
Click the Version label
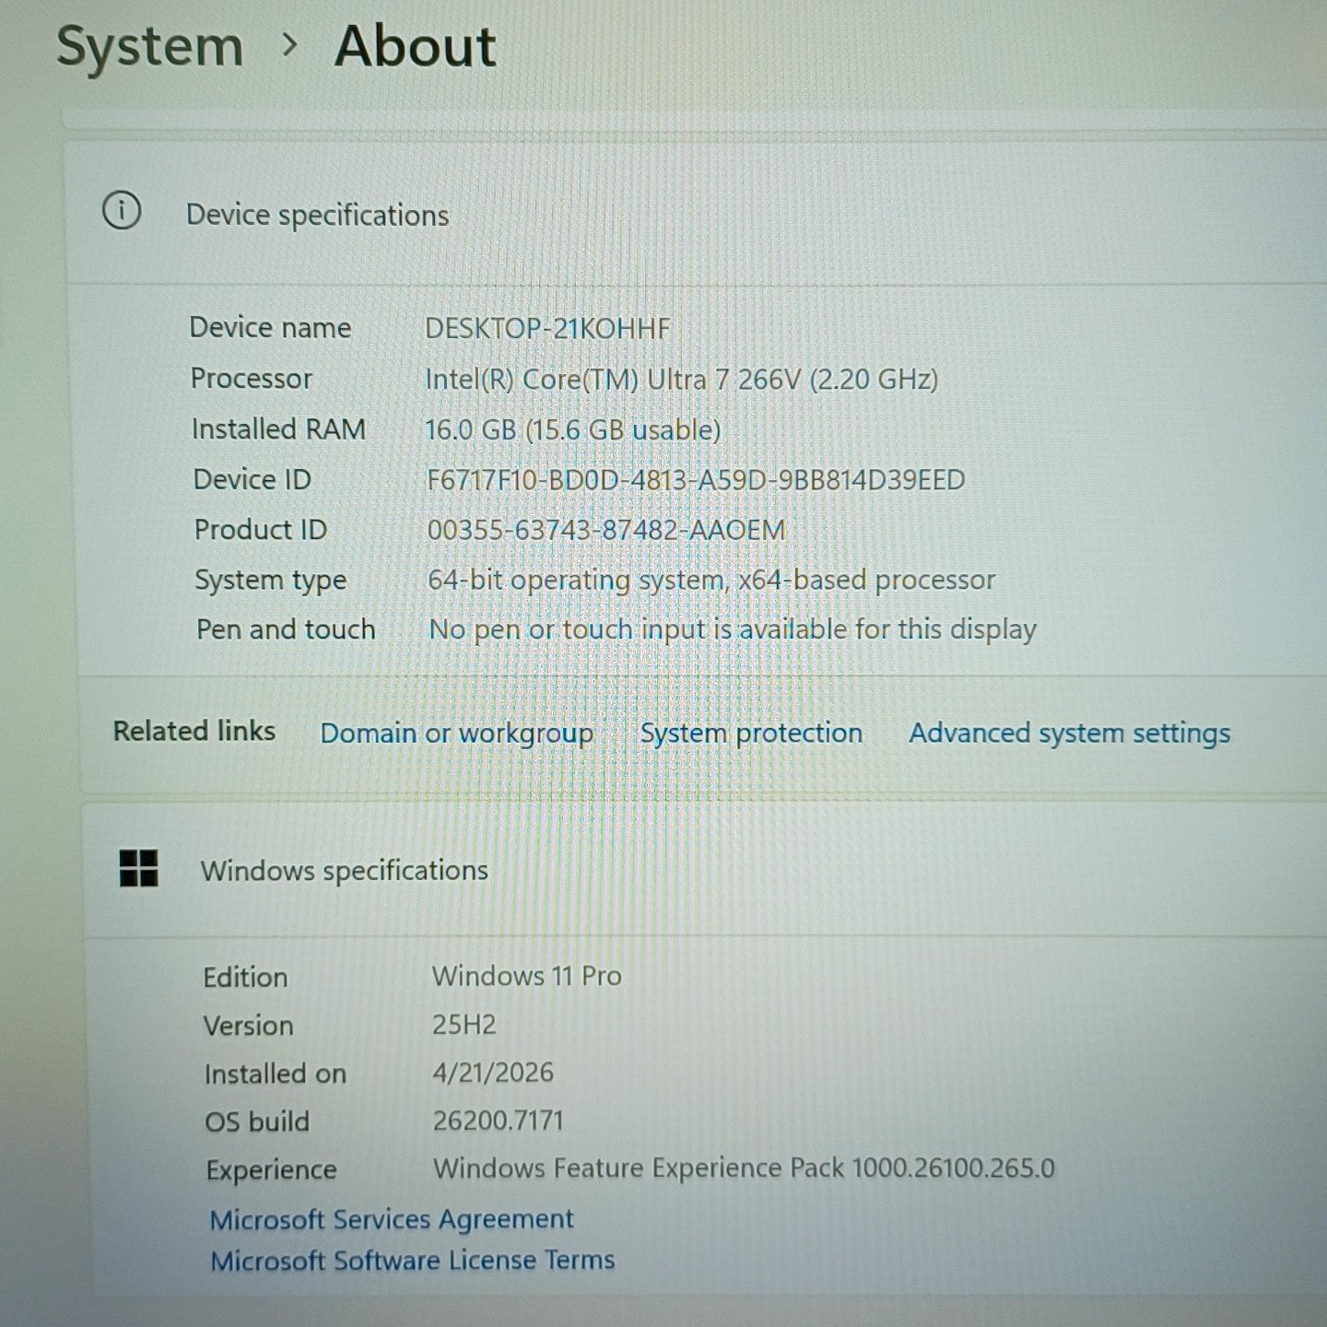click(249, 1026)
